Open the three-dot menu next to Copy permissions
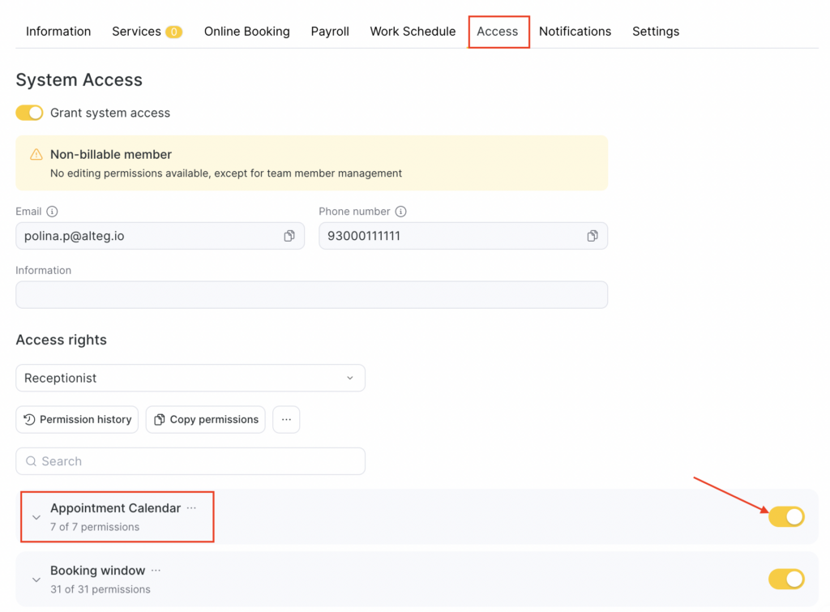The image size is (830, 612). [286, 419]
